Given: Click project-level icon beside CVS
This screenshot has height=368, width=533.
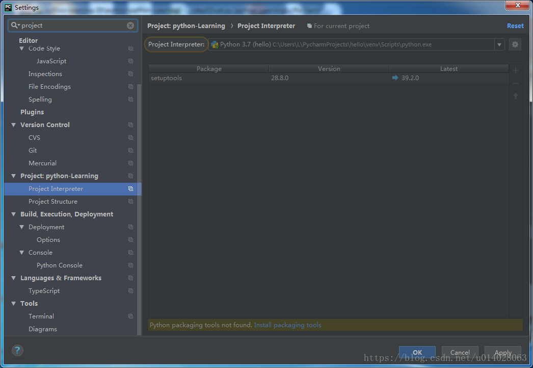Looking at the screenshot, I should pos(130,137).
